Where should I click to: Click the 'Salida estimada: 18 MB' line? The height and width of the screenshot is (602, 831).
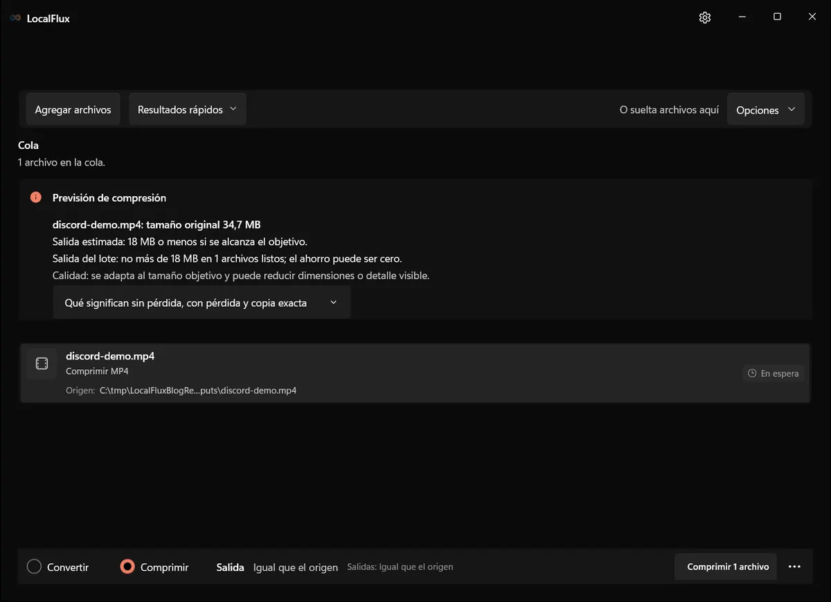(x=180, y=242)
